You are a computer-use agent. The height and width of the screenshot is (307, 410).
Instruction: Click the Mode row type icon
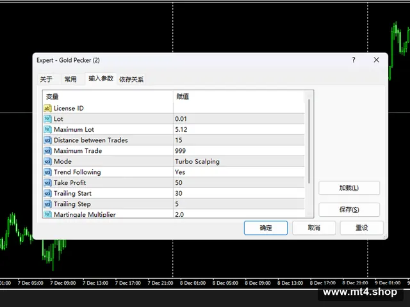pos(47,161)
